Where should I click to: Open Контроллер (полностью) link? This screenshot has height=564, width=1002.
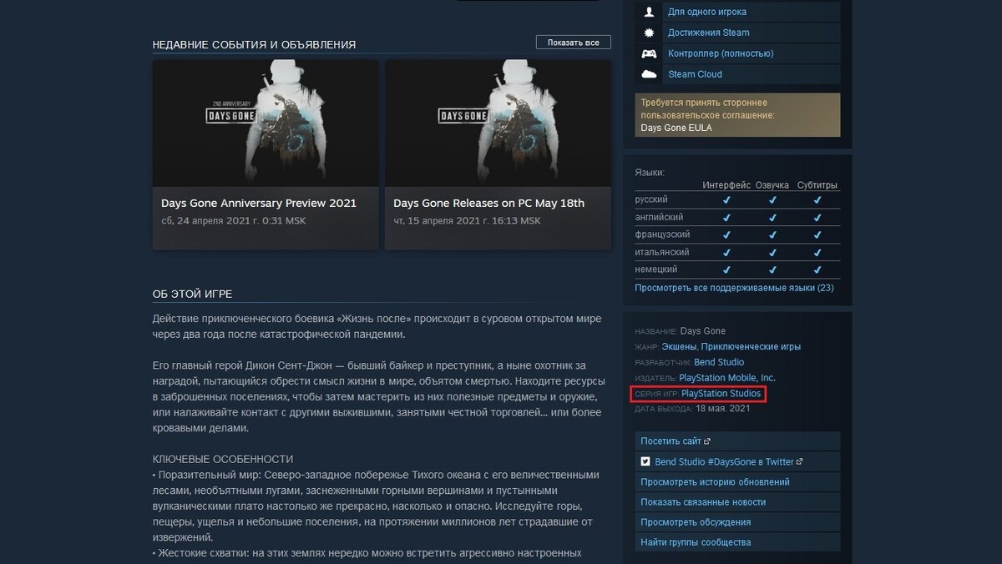721,53
